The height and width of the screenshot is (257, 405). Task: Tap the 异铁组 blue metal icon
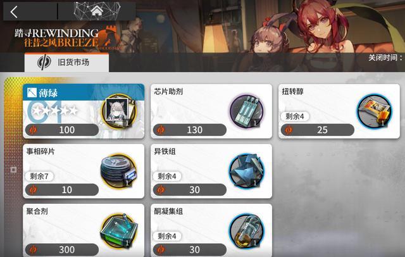click(x=247, y=172)
